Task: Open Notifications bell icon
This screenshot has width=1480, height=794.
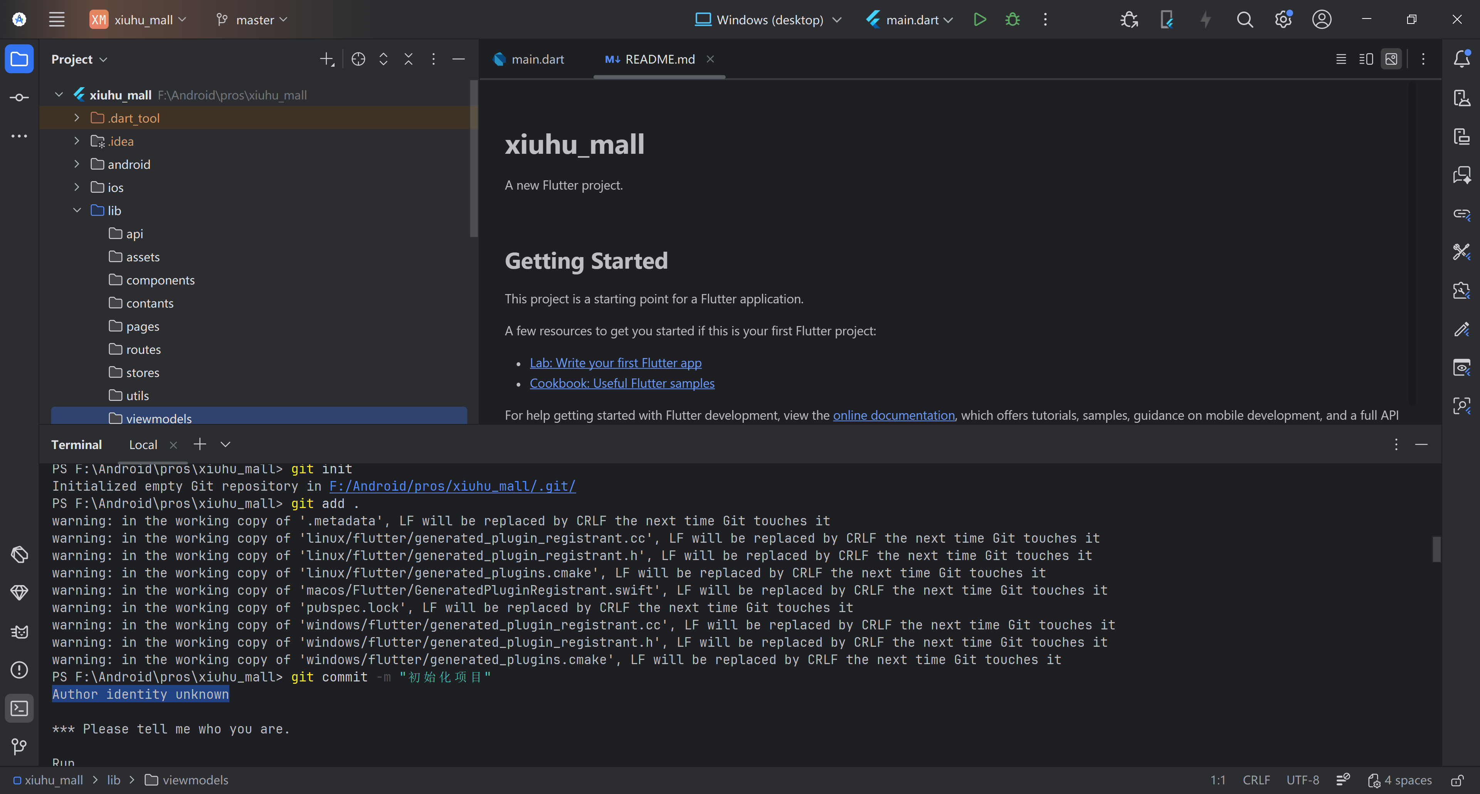Action: pos(1461,59)
